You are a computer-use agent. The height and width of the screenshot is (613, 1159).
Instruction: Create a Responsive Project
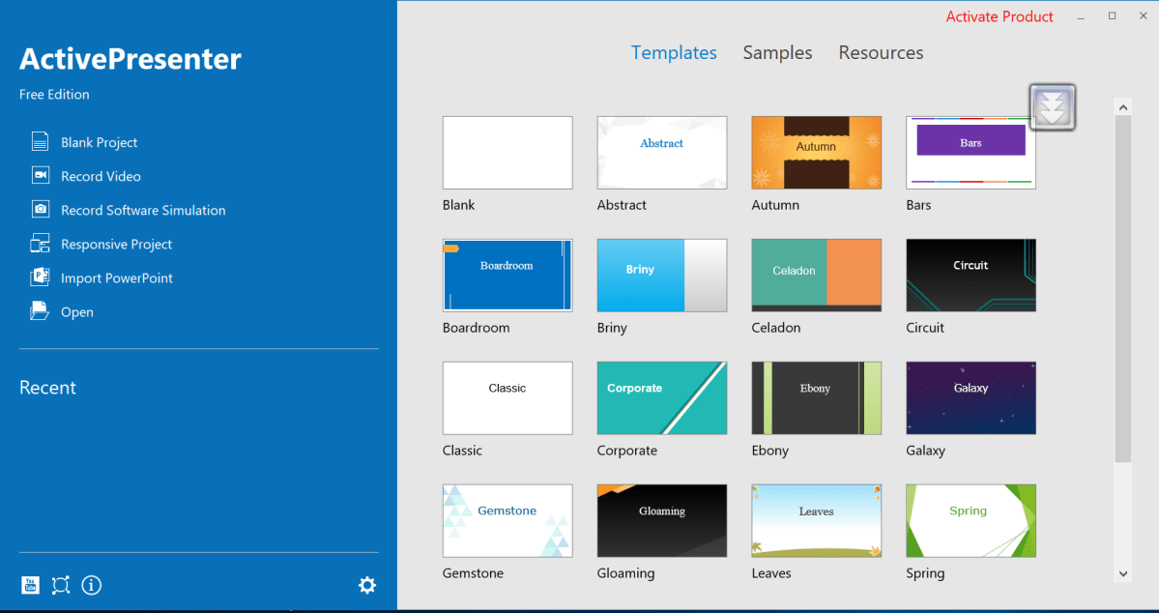pos(114,244)
